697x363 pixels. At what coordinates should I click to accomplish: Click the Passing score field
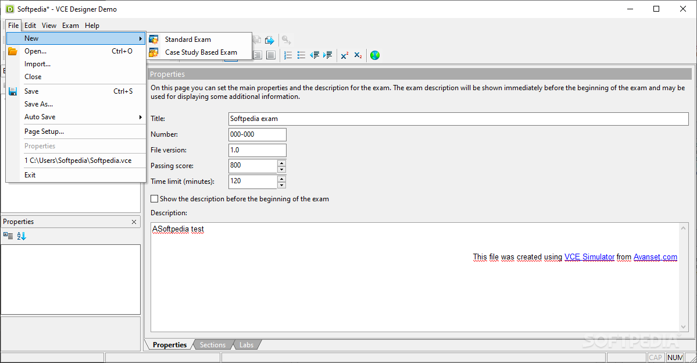pos(252,166)
